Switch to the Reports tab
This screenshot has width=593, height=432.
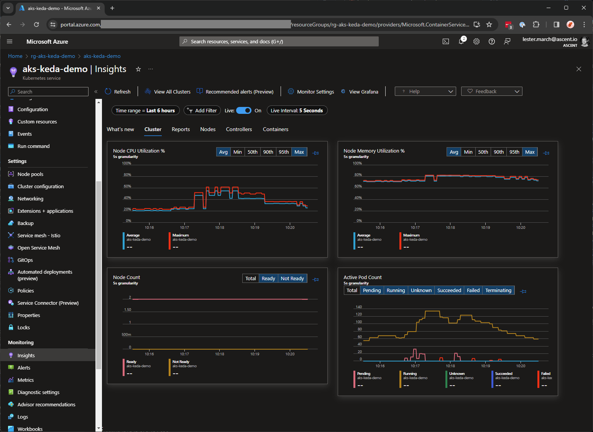tap(181, 129)
